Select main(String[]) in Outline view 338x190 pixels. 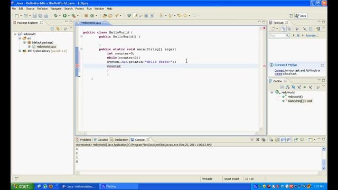pos(300,101)
